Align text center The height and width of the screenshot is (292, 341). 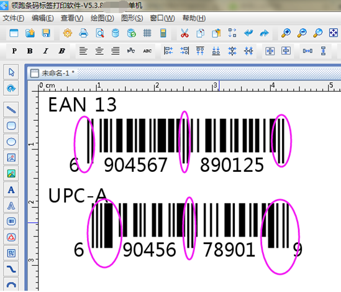click(x=99, y=51)
